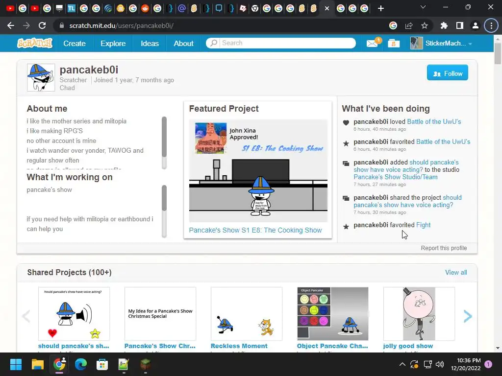The image size is (502, 376).
Task: Reload the page
Action: pos(42,25)
